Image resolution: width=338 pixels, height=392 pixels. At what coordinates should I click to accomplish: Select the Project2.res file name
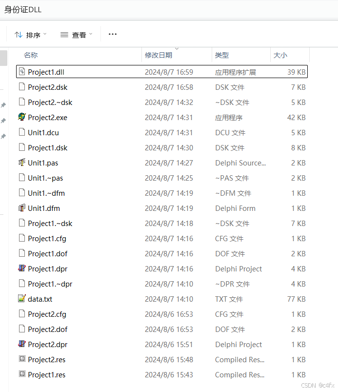46,359
